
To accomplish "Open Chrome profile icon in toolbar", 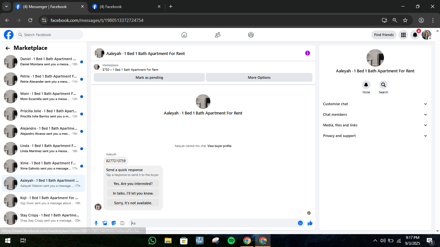I will [421, 20].
